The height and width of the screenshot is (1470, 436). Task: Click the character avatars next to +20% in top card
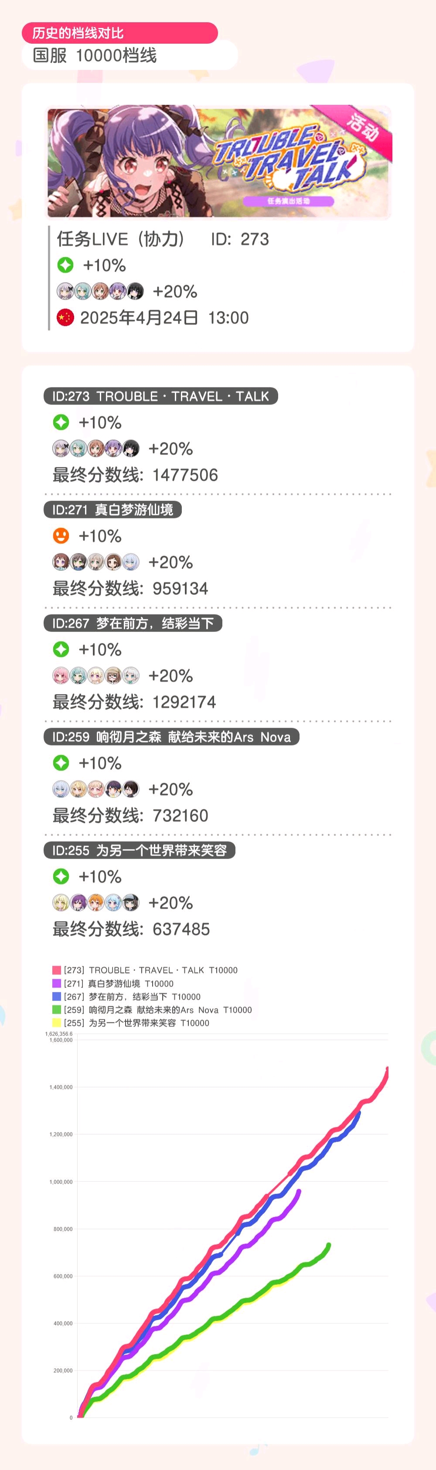point(100,291)
